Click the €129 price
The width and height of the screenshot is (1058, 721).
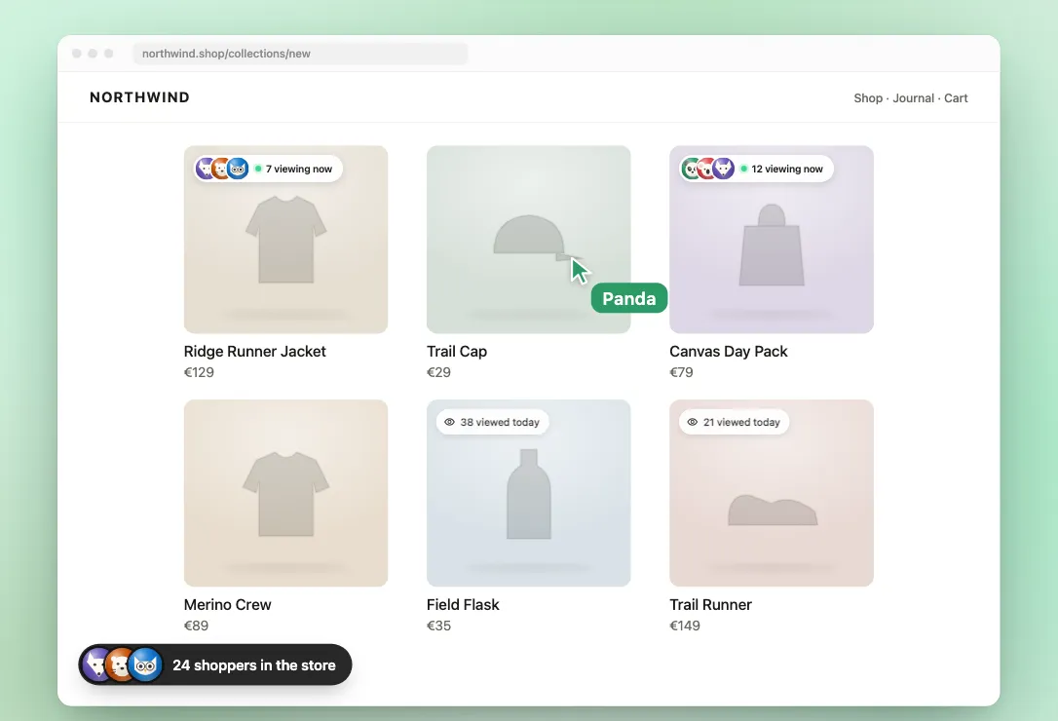point(199,372)
